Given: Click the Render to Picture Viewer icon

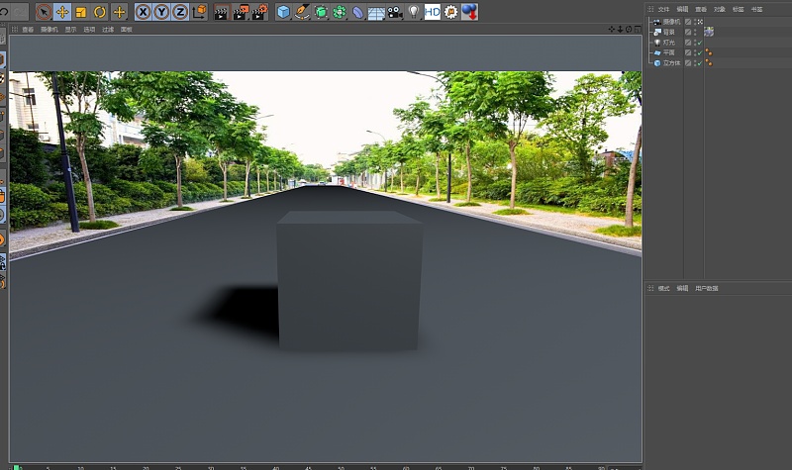Looking at the screenshot, I should (x=241, y=12).
